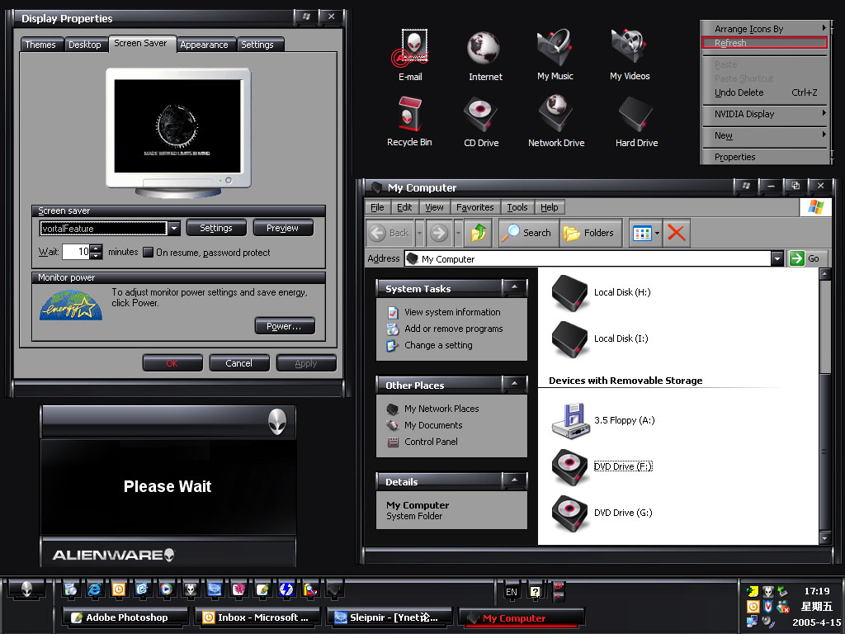
Task: Click the Back arrow in My Computer
Action: coord(389,233)
